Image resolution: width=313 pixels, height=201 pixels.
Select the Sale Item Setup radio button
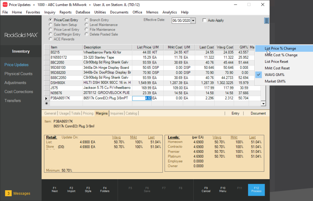point(51,25)
